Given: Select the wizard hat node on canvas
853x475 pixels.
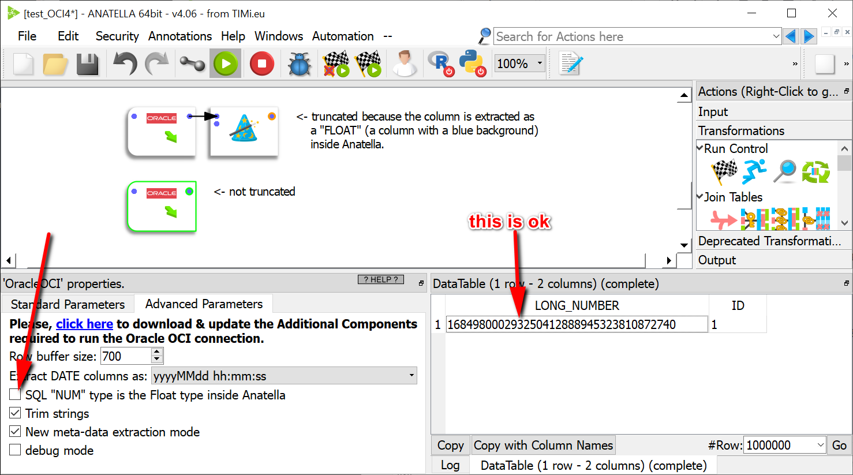Looking at the screenshot, I should 244,130.
